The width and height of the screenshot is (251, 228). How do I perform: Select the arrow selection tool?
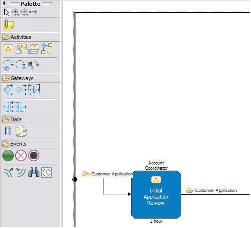tap(6, 12)
